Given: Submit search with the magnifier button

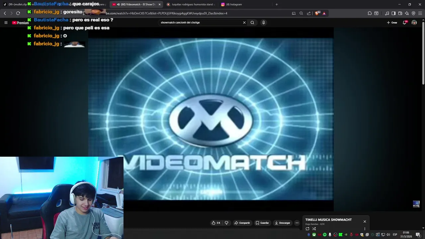Looking at the screenshot, I should [252, 23].
